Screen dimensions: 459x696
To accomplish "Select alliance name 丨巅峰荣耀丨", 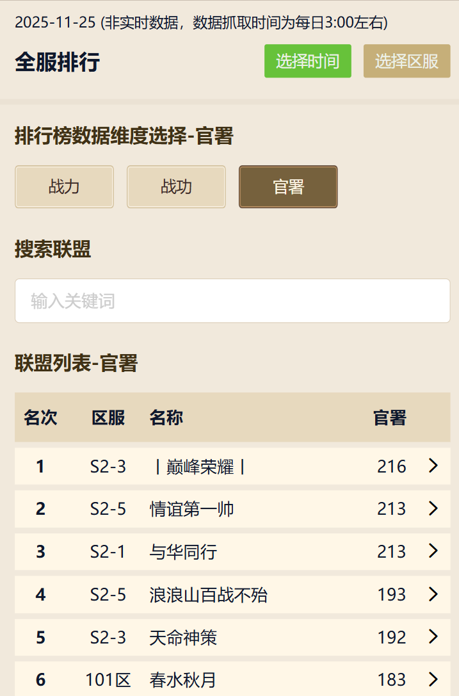I will click(198, 467).
